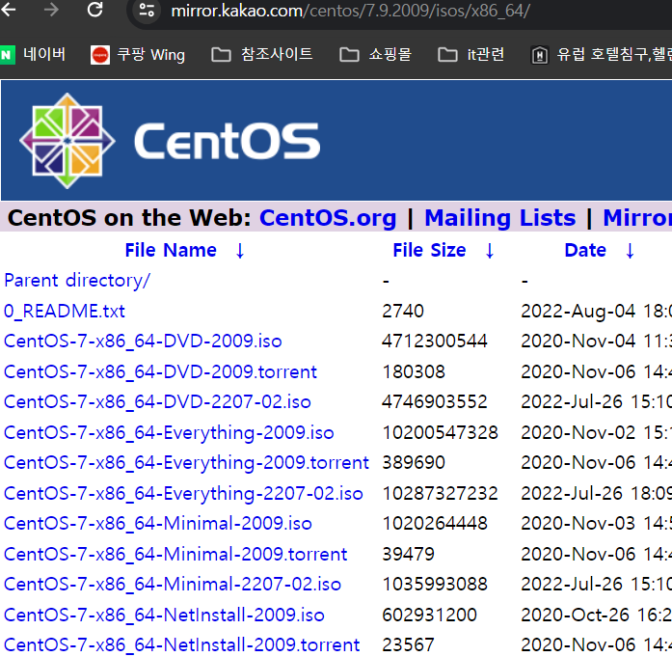Download CentOS-7-x86_64-DVD-2207-02.iso
Image resolution: width=672 pixels, height=657 pixels.
tap(157, 402)
